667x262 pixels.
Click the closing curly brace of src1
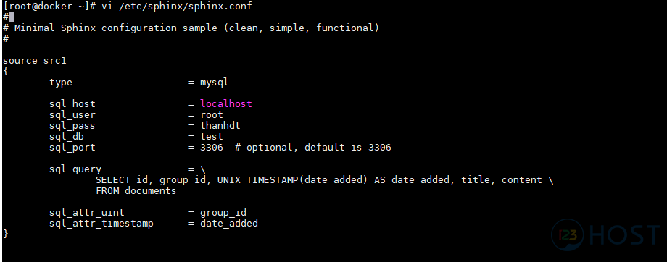pyautogui.click(x=5, y=234)
